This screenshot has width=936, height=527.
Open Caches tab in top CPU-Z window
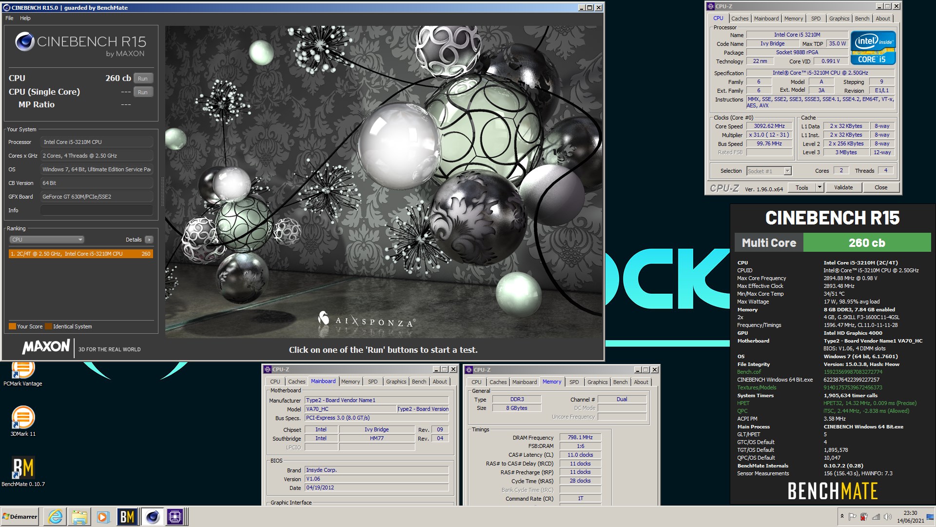(x=740, y=19)
